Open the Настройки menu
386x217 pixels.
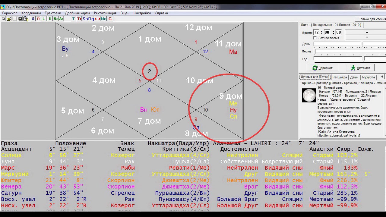[142, 13]
